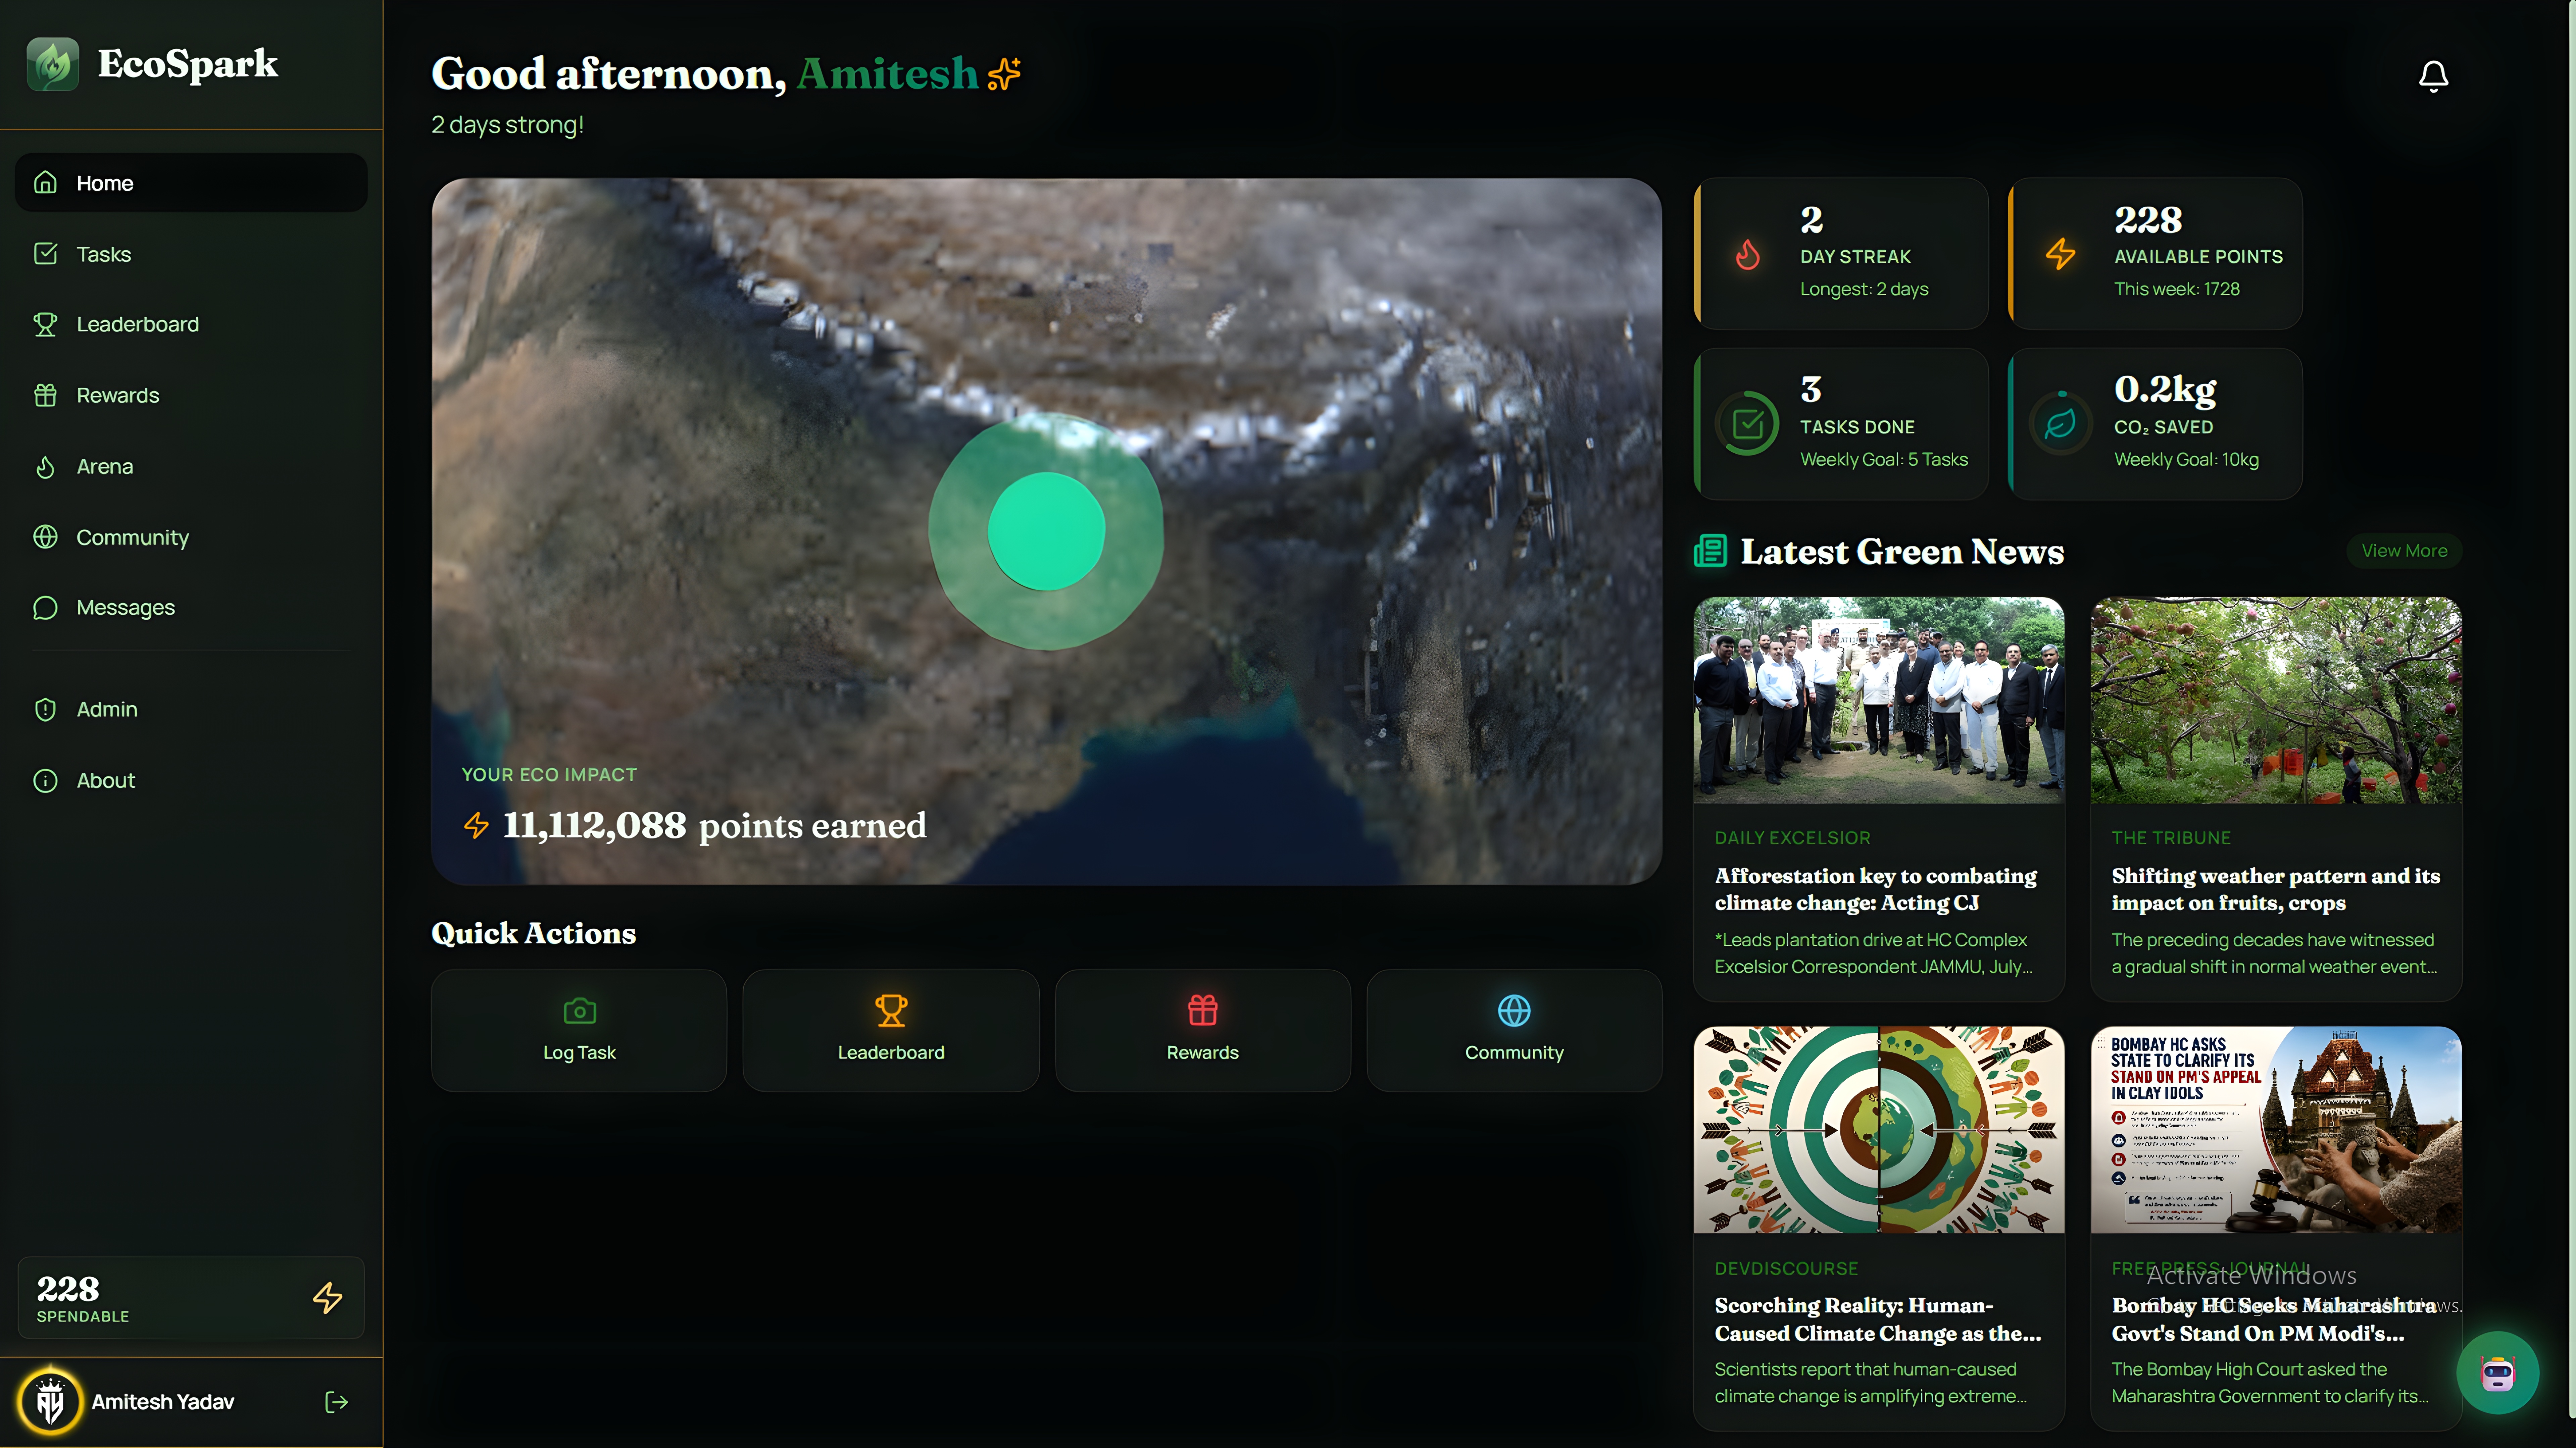Screen dimensions: 2576x1448
Task: Go to Home in the sidebar
Action: click(x=191, y=183)
